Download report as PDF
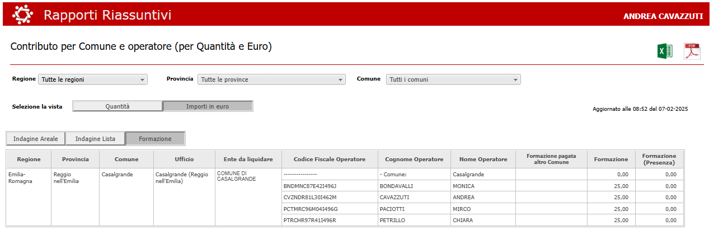This screenshot has width=714, height=244. click(692, 51)
